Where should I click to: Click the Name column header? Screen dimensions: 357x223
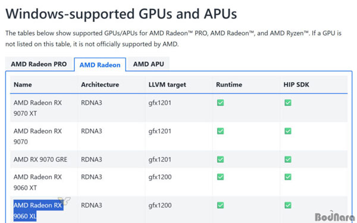23,84
